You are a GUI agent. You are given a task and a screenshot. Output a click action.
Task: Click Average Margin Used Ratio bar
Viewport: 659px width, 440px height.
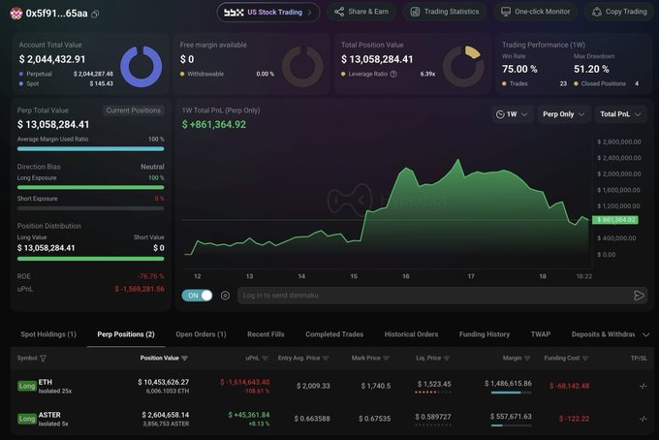coord(90,149)
